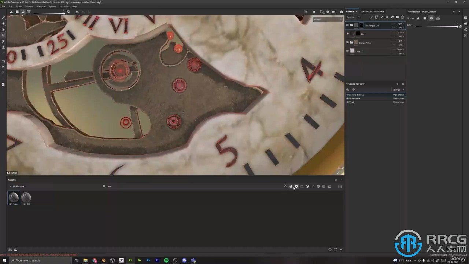The width and height of the screenshot is (469, 264).
Task: Select Iron Old material thumbnail
Action: (x=26, y=198)
